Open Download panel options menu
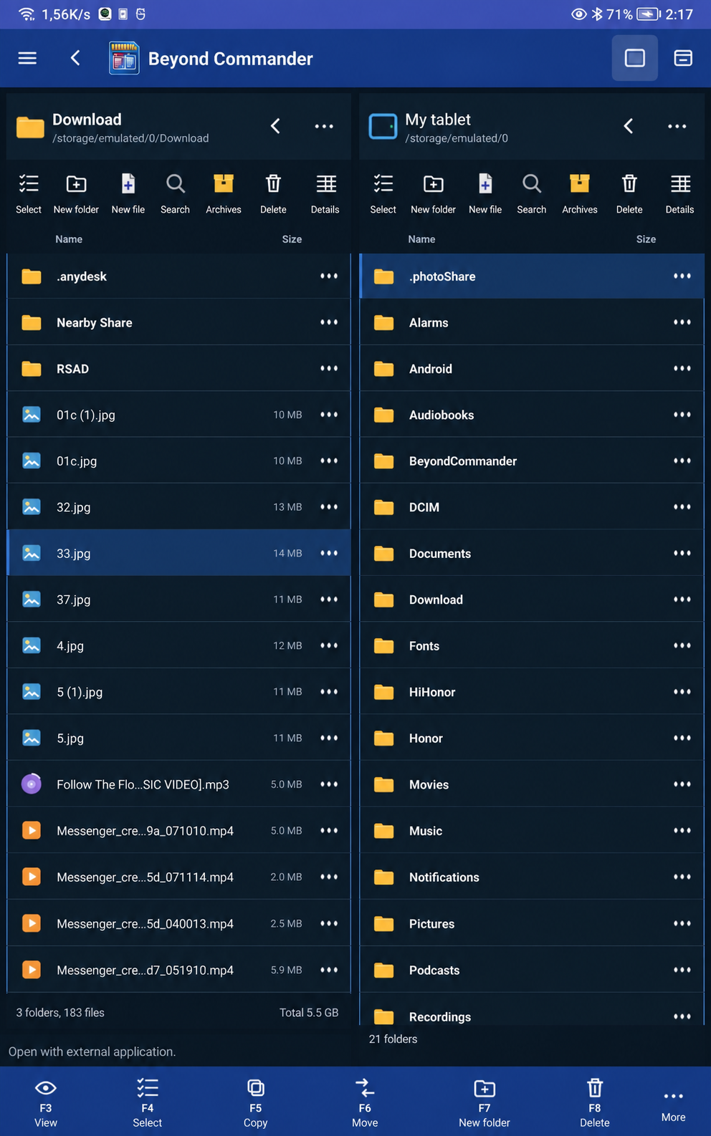This screenshot has height=1136, width=711. click(324, 126)
